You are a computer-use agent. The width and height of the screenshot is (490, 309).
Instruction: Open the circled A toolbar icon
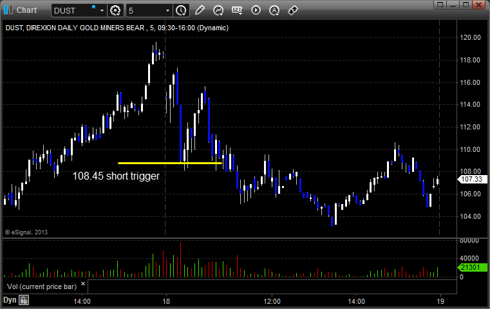274,10
